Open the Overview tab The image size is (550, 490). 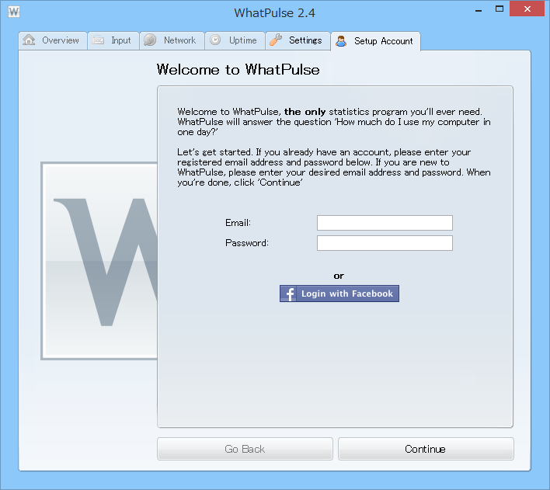point(53,40)
